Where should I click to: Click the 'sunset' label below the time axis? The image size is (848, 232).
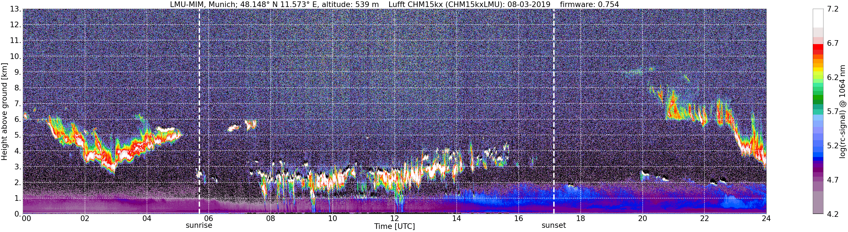554,225
